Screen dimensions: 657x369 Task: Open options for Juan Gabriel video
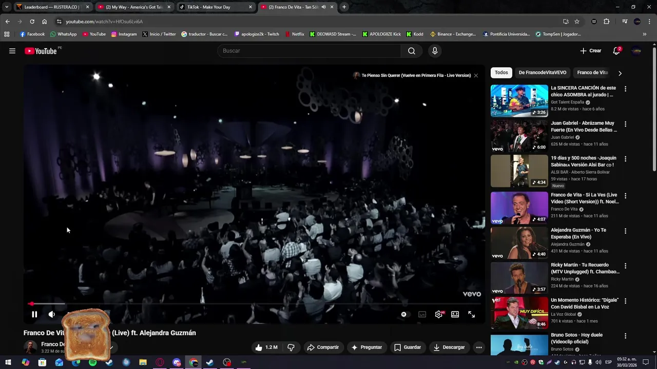(625, 124)
